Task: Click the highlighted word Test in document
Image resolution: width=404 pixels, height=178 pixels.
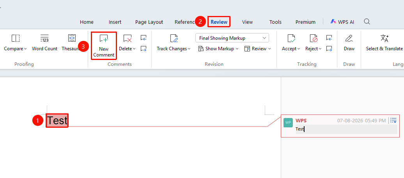Action: coord(57,120)
